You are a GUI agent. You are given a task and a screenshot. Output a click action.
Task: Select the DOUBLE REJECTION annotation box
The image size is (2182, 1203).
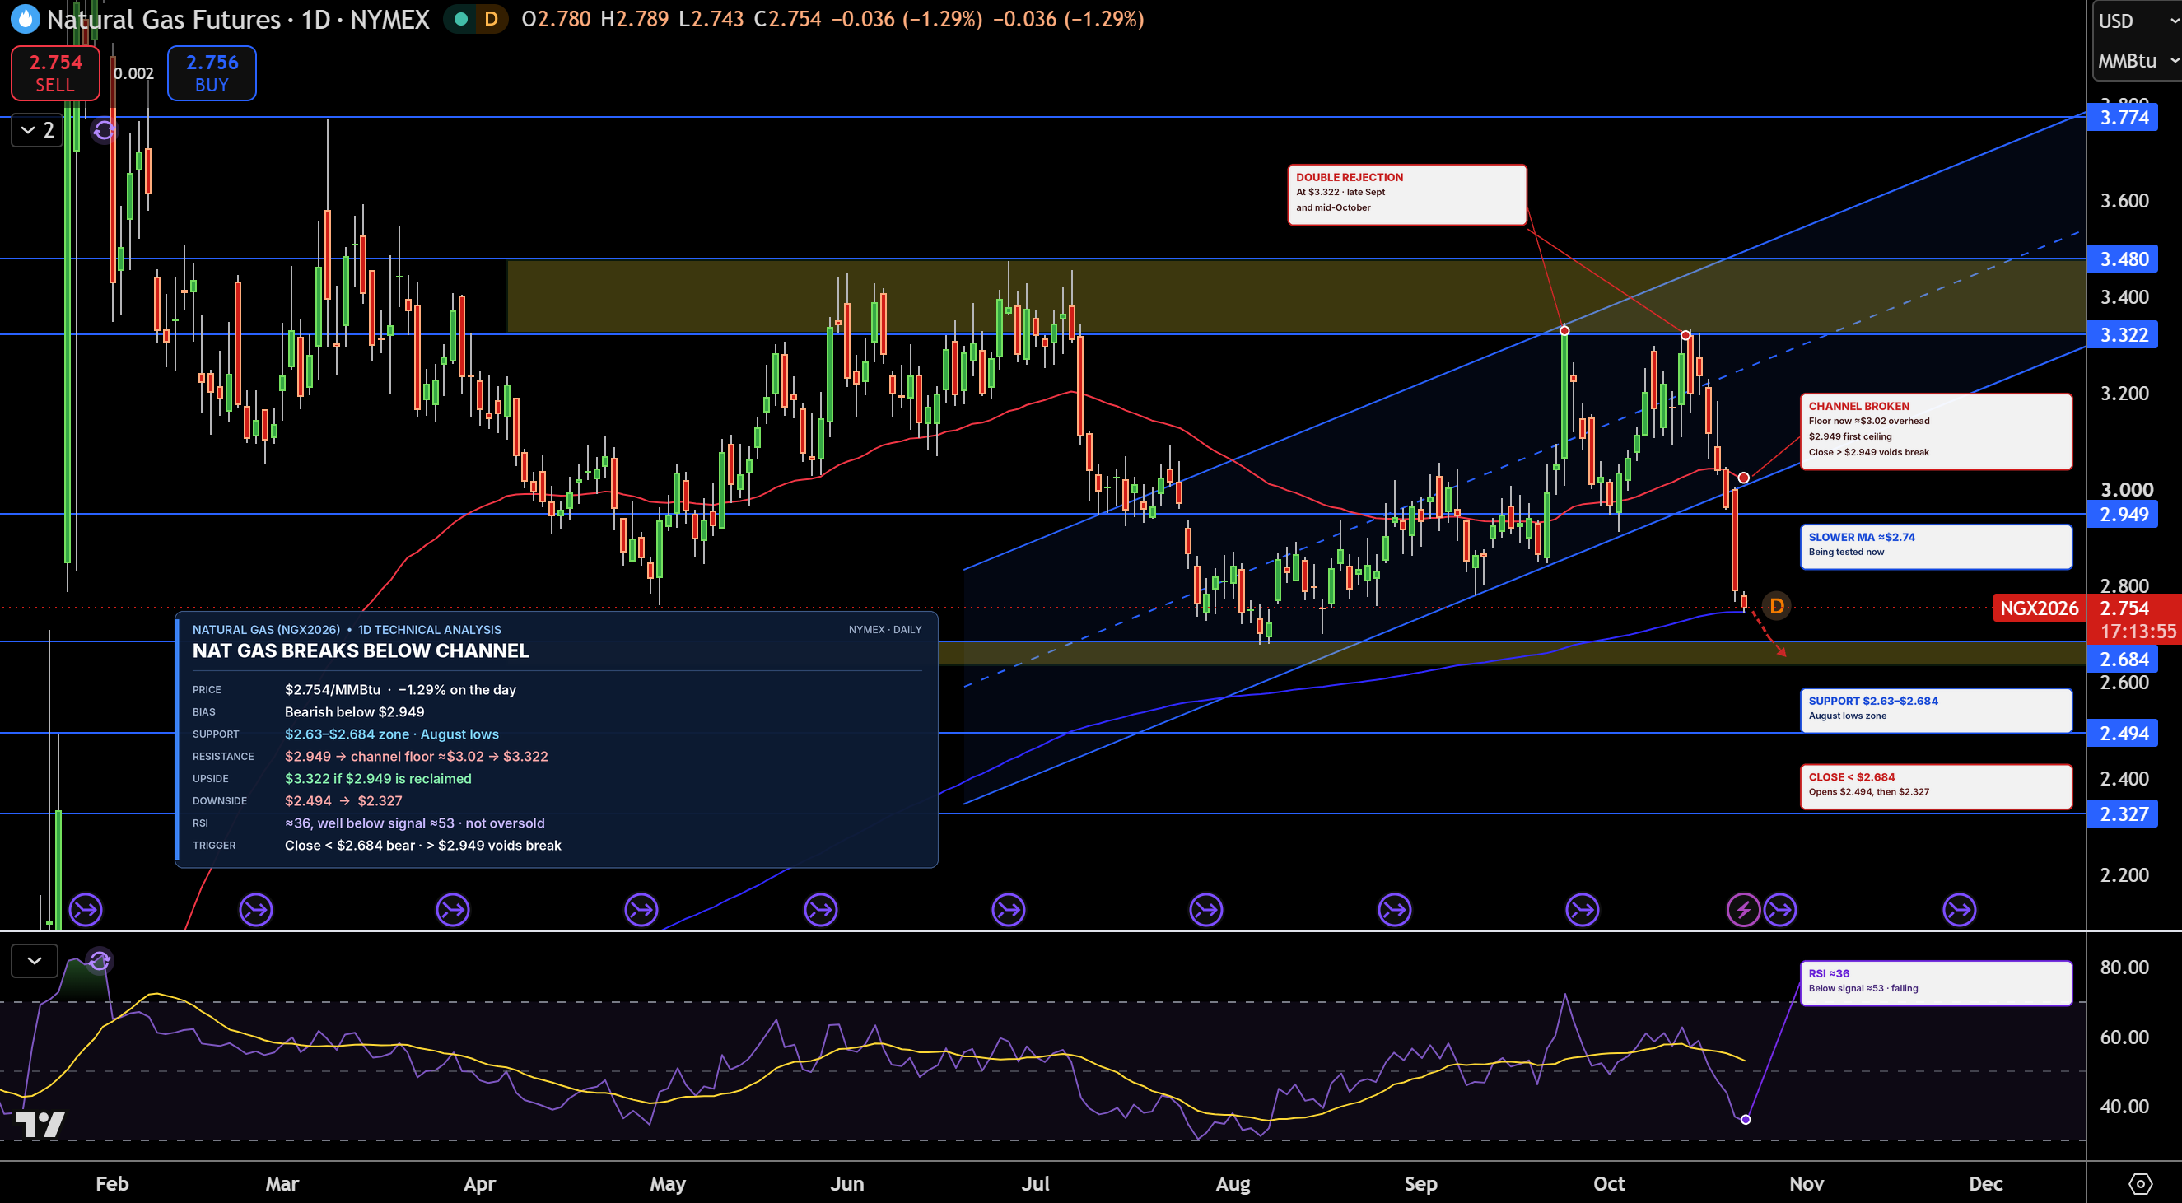(x=1407, y=195)
